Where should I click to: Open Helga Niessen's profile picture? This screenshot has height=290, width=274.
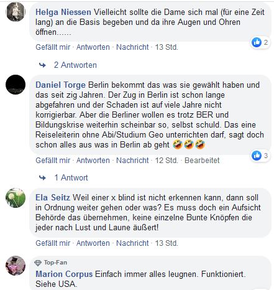(16, 12)
